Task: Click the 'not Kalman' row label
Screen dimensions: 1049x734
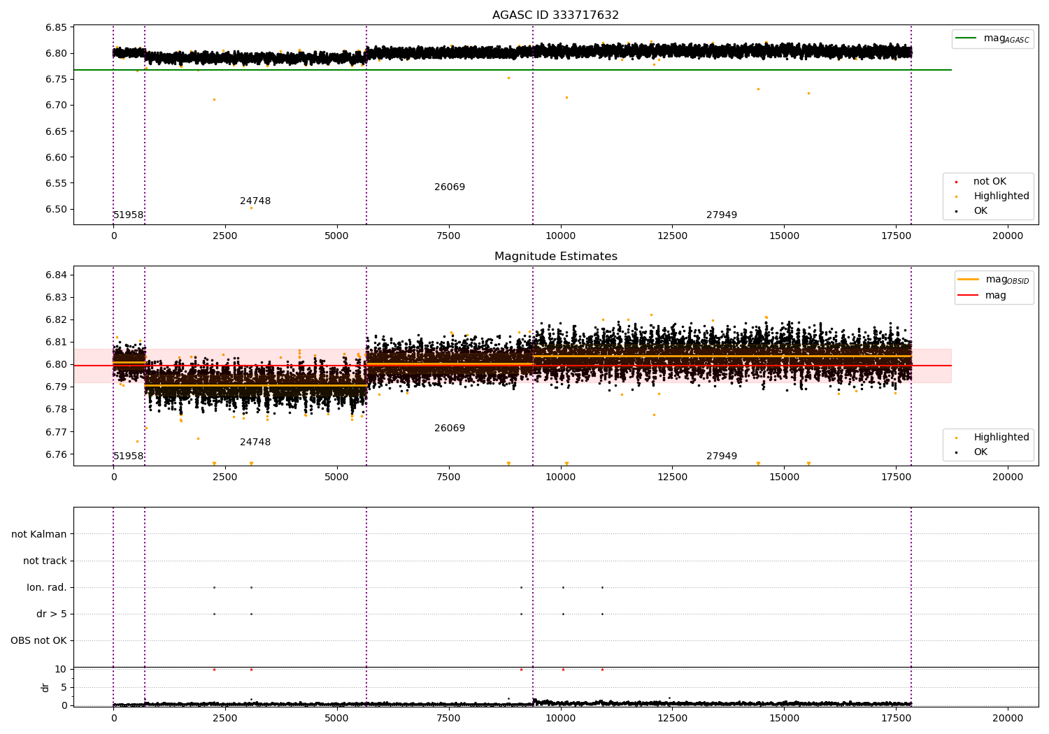Action: click(39, 535)
